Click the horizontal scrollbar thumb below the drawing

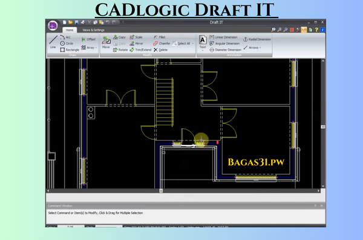pos(161,190)
